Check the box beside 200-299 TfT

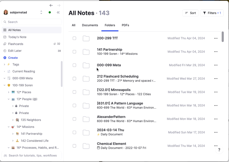click(74, 38)
